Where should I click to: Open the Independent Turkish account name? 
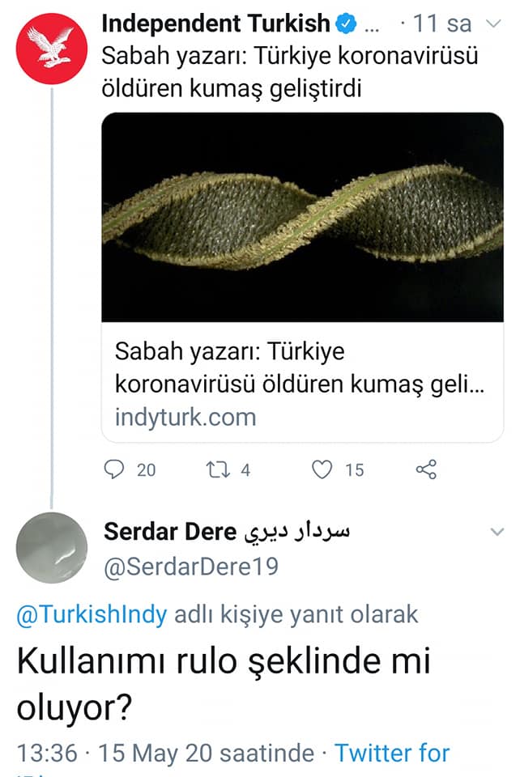tap(215, 23)
